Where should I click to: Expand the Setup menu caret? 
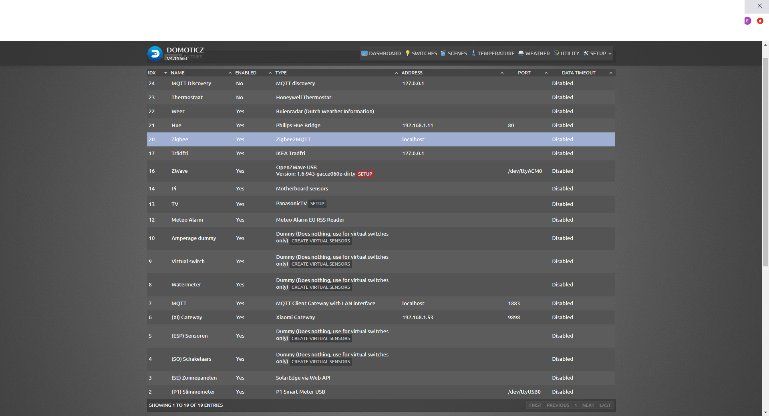[610, 54]
